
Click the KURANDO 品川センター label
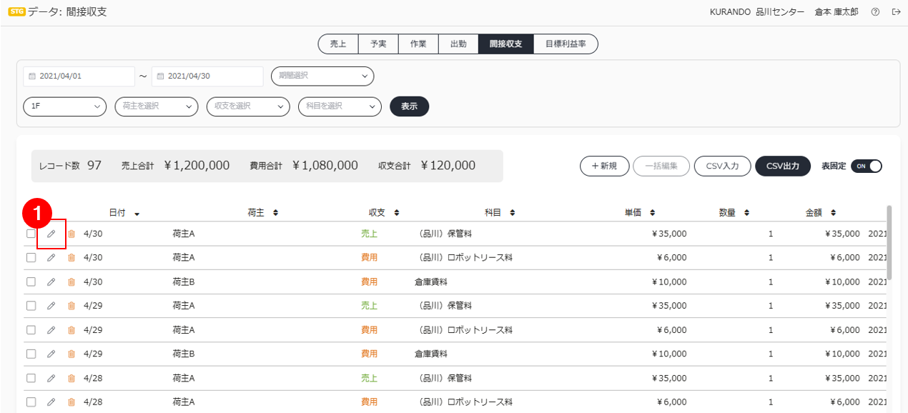click(757, 12)
